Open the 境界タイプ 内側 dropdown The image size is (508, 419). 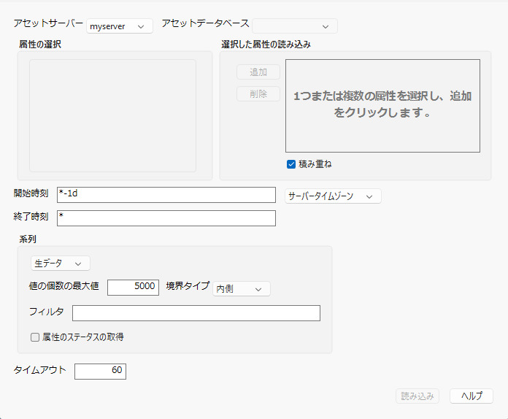point(242,289)
